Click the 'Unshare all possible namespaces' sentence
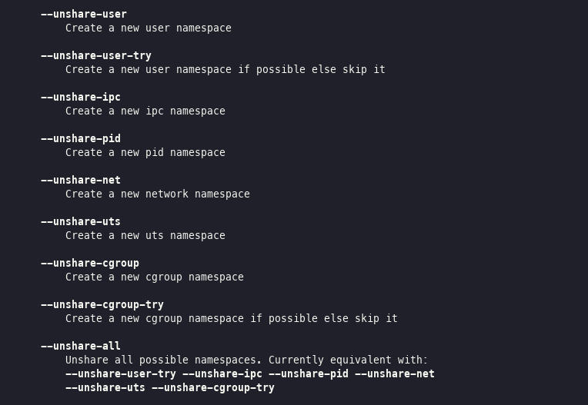Image resolution: width=588 pixels, height=405 pixels. (163, 360)
